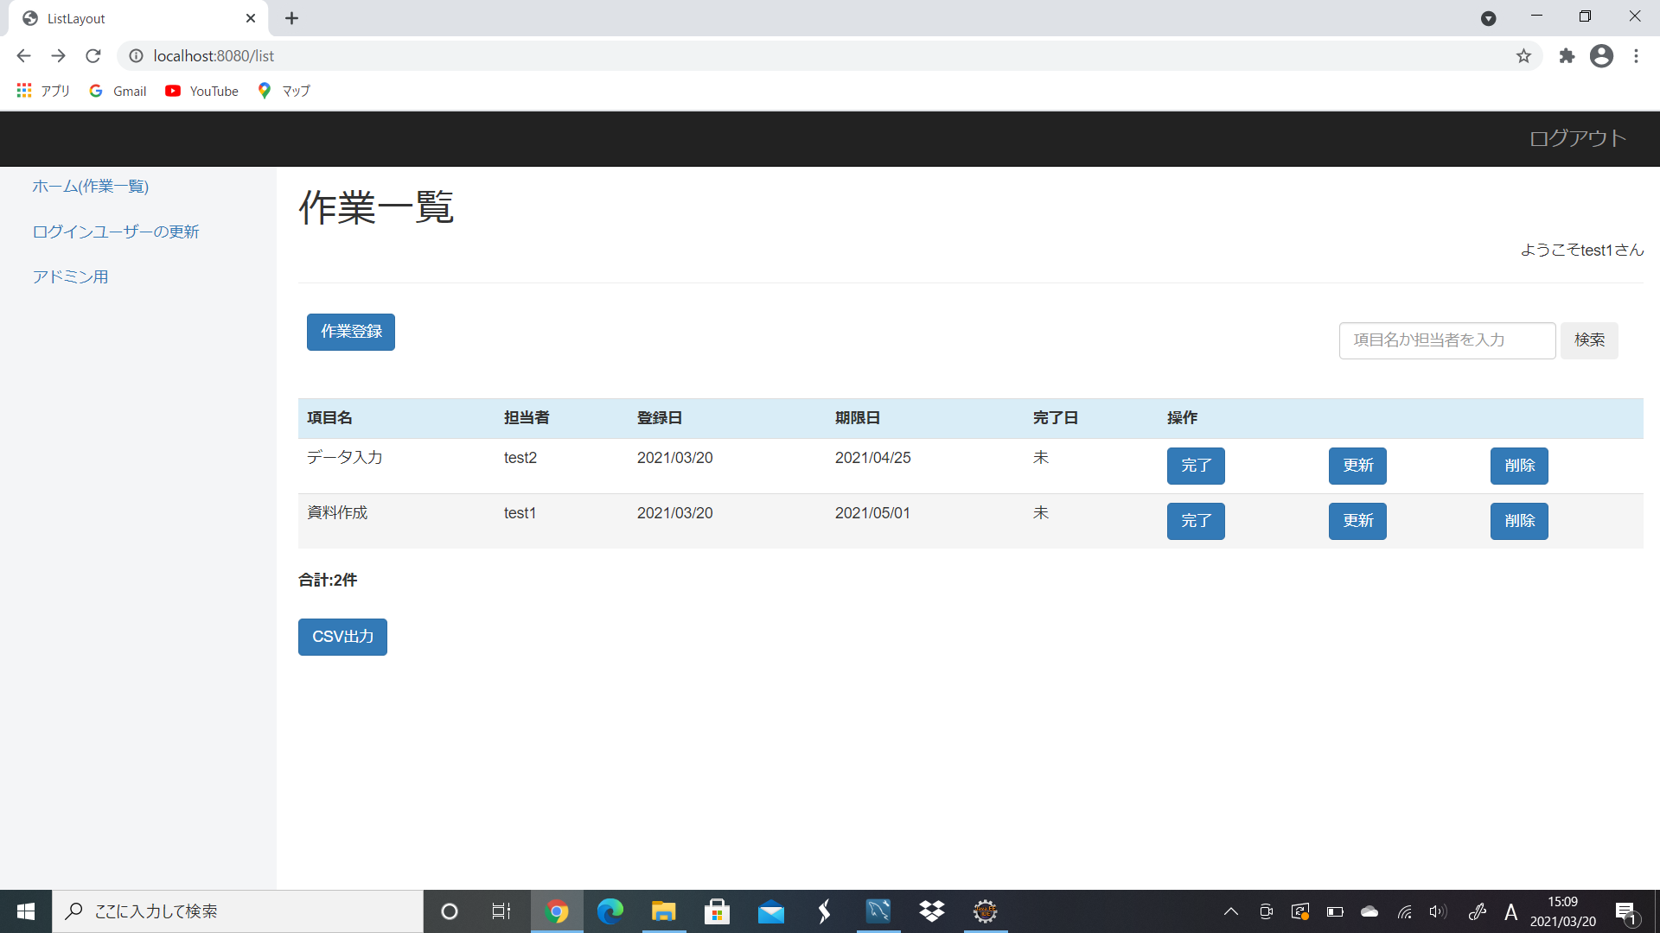Open the アプリ bookmarks shortcut
This screenshot has height=933, width=1660.
click(x=43, y=91)
